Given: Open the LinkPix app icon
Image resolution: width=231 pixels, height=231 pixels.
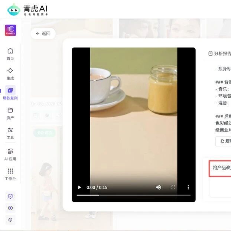Looking at the screenshot, I should click(x=10, y=30).
